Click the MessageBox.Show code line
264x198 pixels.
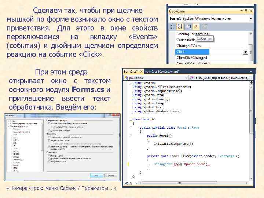point(181,164)
